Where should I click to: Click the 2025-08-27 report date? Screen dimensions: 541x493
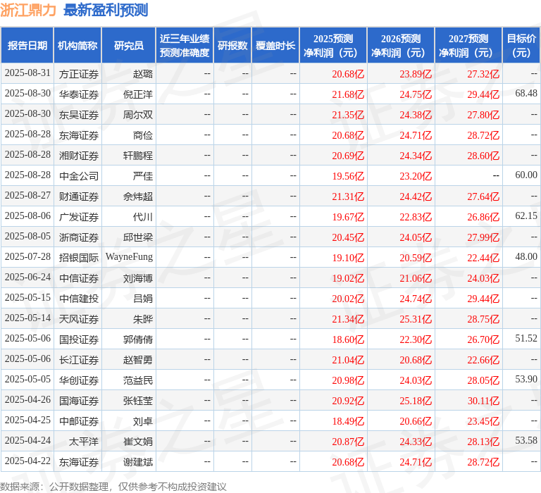[x=27, y=195]
